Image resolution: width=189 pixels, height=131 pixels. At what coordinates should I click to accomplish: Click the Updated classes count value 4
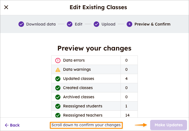126,79
